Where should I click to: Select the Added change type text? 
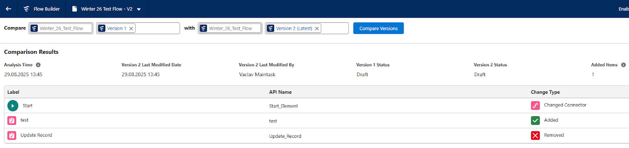coord(551,120)
